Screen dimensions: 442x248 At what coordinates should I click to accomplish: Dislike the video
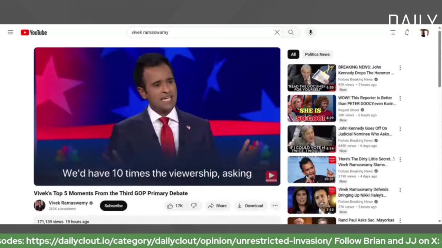point(194,206)
